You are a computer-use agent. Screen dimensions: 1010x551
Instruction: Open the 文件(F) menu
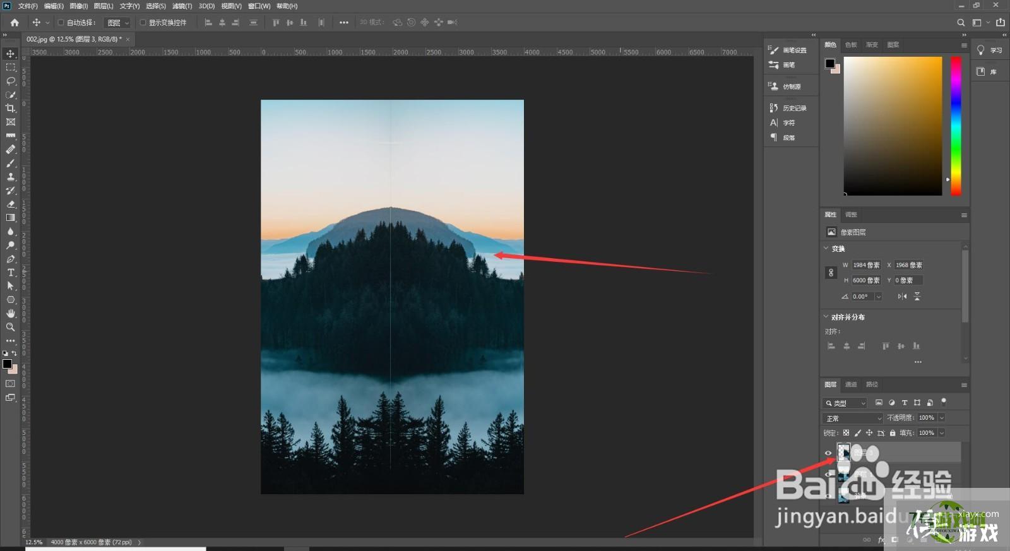tap(28, 6)
